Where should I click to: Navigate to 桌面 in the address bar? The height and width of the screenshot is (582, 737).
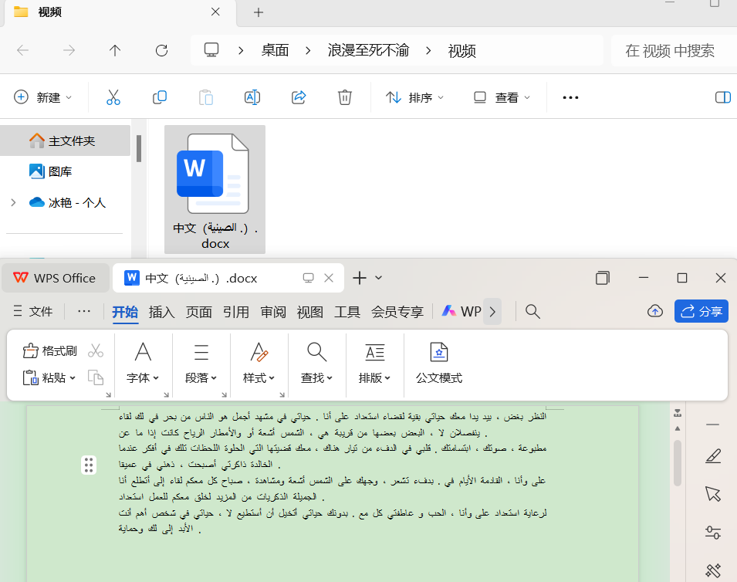click(x=275, y=50)
